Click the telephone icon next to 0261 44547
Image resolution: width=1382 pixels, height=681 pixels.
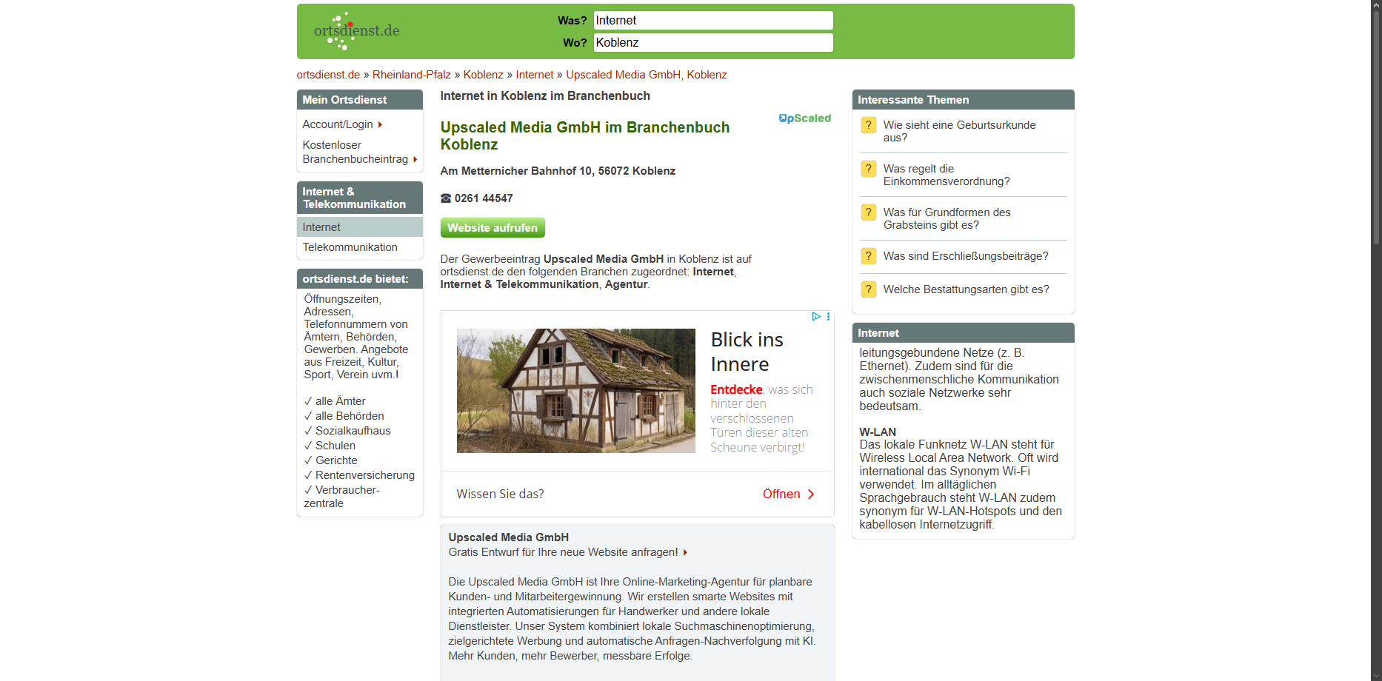pos(446,198)
